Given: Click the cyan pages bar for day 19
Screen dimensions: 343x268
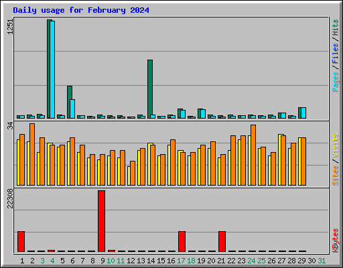Looking at the screenshot, I should click(203, 114).
